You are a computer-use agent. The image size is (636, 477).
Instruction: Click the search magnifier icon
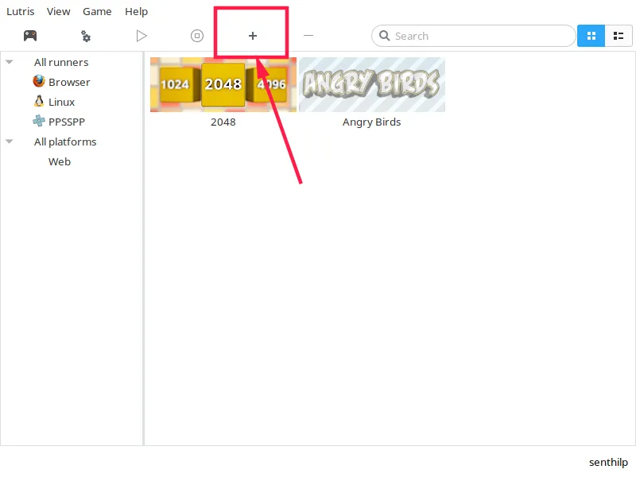pyautogui.click(x=384, y=36)
